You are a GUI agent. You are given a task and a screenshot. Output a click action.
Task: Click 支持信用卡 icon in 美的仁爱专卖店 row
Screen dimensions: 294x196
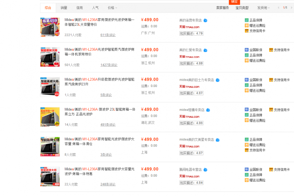271,50
